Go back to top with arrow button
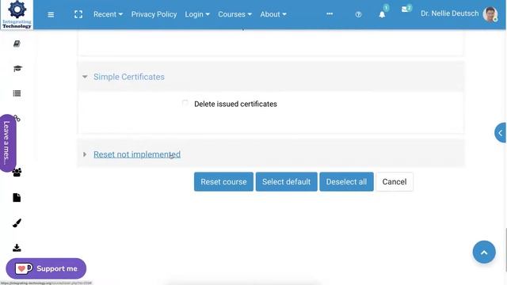 click(484, 253)
